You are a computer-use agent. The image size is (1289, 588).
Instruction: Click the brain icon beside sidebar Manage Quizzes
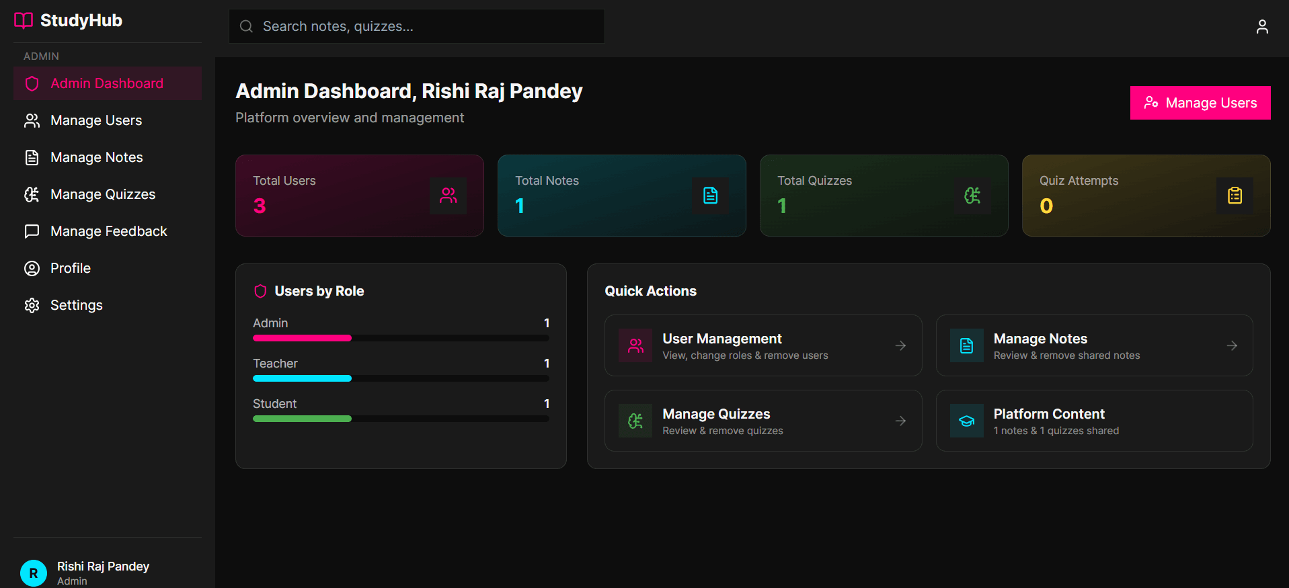pyautogui.click(x=32, y=194)
